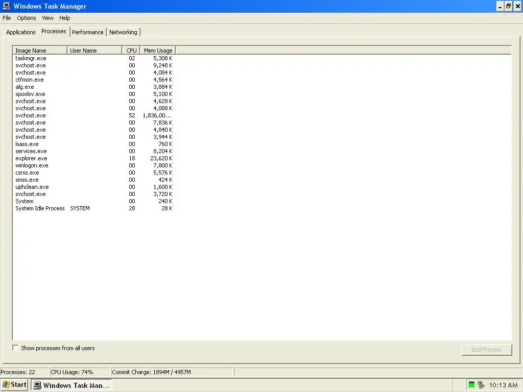Image resolution: width=523 pixels, height=392 pixels.
Task: Select svchost.exe using 9,248 K
Action: pos(94,65)
